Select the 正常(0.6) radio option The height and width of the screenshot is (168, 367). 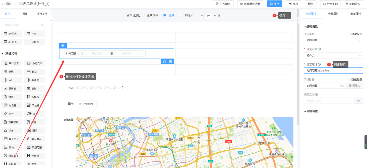point(143,15)
